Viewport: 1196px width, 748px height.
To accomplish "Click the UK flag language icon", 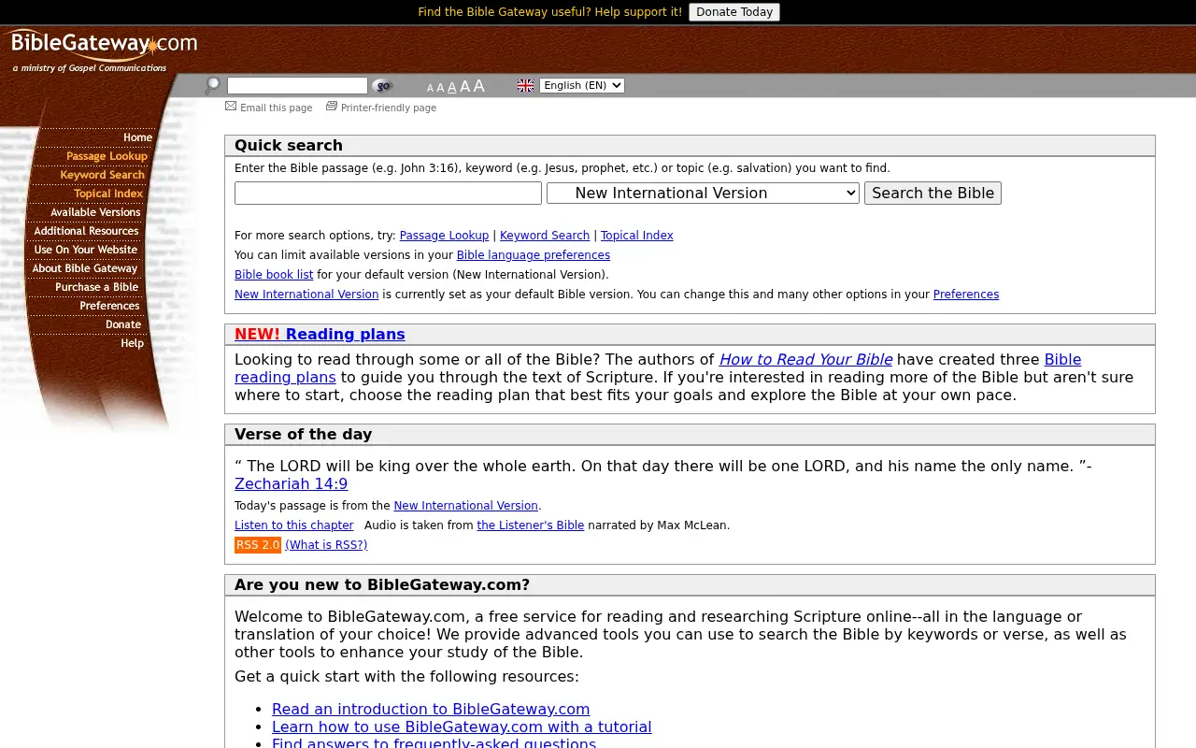I will [x=526, y=85].
